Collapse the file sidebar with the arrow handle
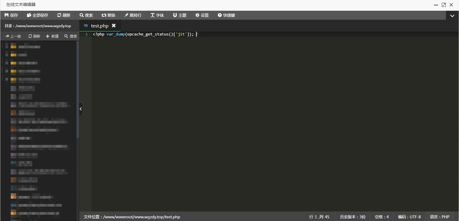 click(81, 109)
